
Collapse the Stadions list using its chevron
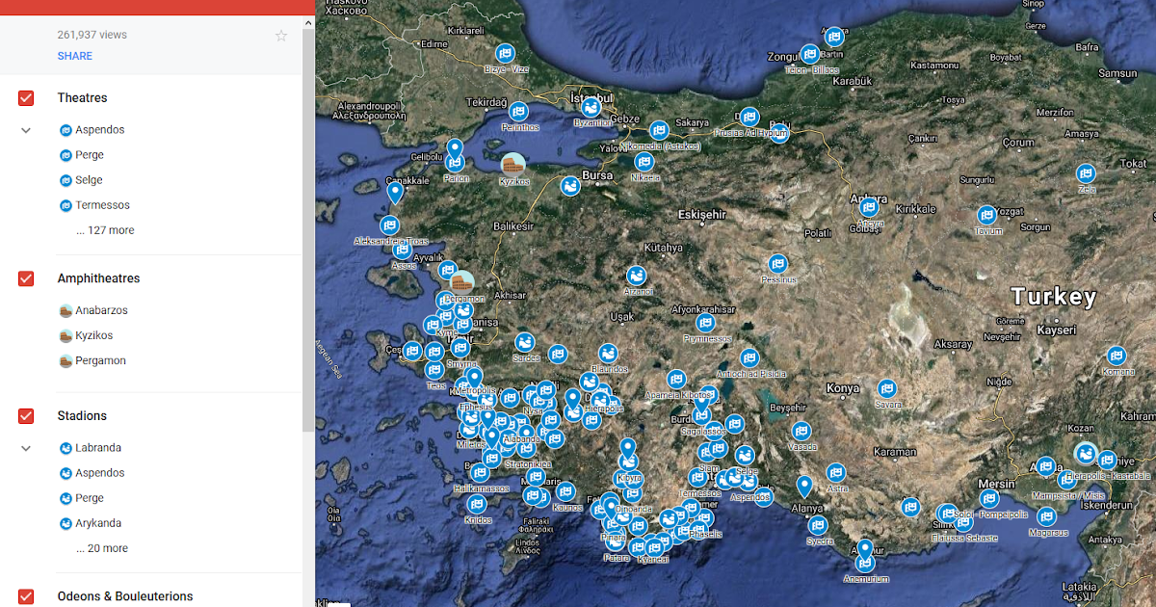click(25, 447)
